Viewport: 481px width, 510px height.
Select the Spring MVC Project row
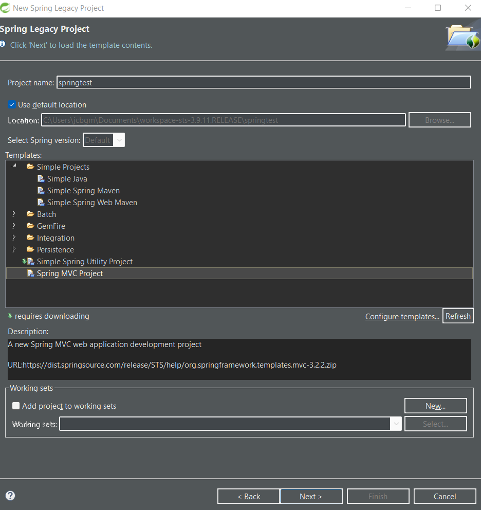click(x=239, y=273)
